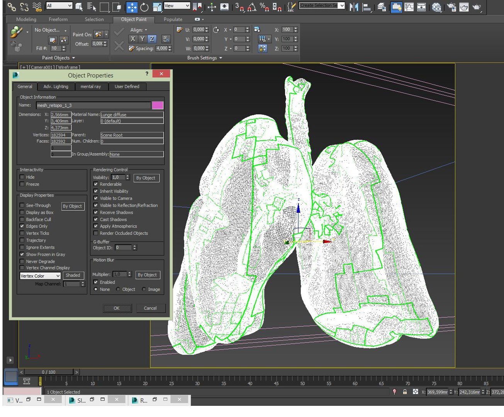Activate the Bind to Space Warp tool
This screenshot has width=504, height=417.
click(37, 7)
